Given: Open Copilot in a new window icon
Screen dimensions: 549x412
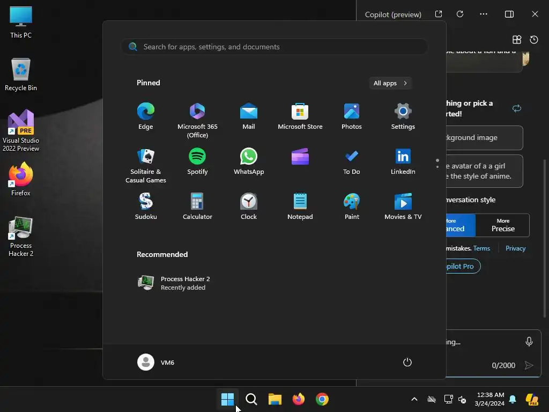Looking at the screenshot, I should (x=439, y=14).
